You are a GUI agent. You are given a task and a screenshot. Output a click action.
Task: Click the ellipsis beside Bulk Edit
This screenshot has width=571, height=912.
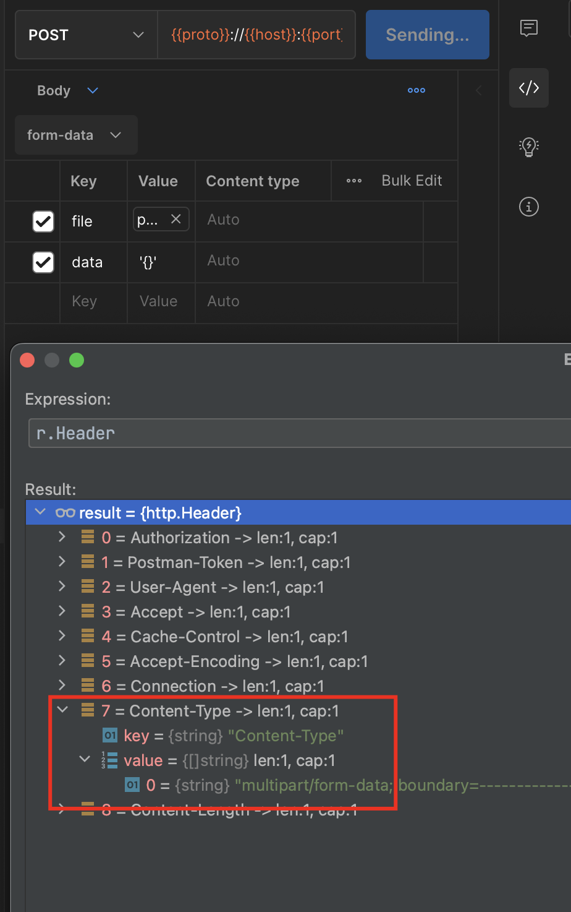point(353,181)
